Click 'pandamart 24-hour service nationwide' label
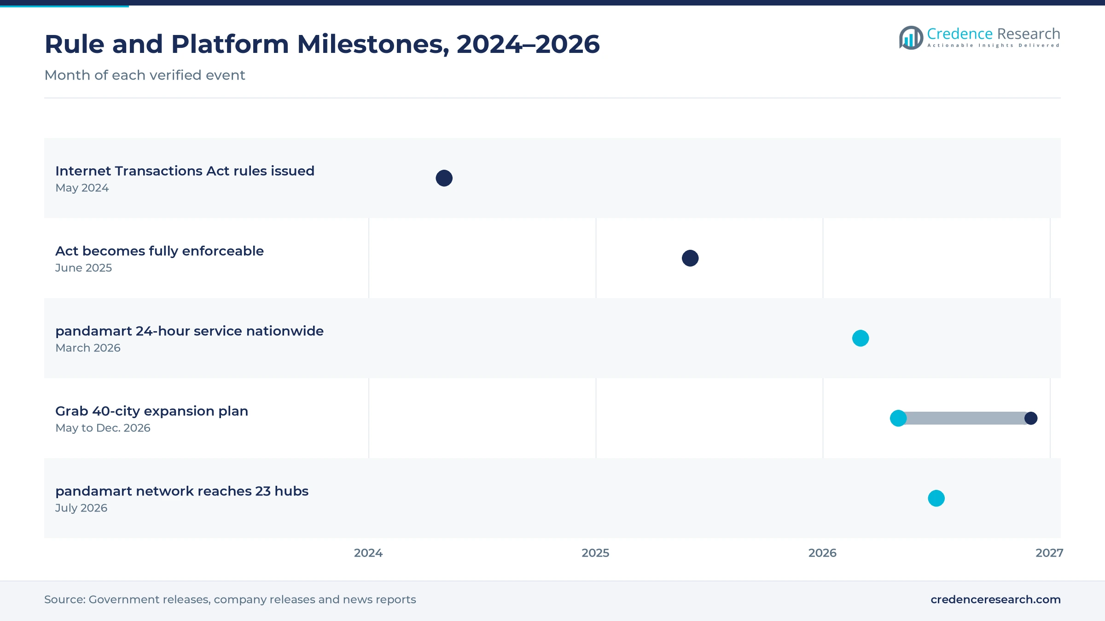 tap(189, 331)
